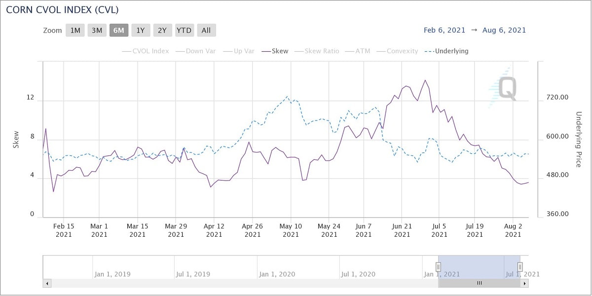Choose the 2Y zoom option

[x=162, y=31]
